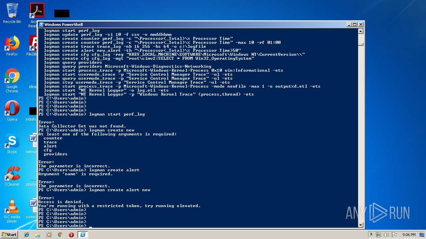
Task: Maximize the Windows PowerShell window
Action: point(354,25)
